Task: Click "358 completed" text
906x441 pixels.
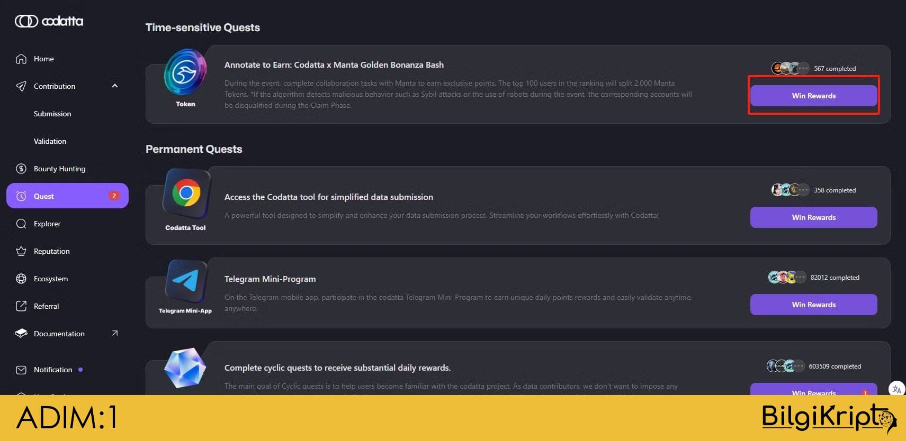Action: point(835,190)
